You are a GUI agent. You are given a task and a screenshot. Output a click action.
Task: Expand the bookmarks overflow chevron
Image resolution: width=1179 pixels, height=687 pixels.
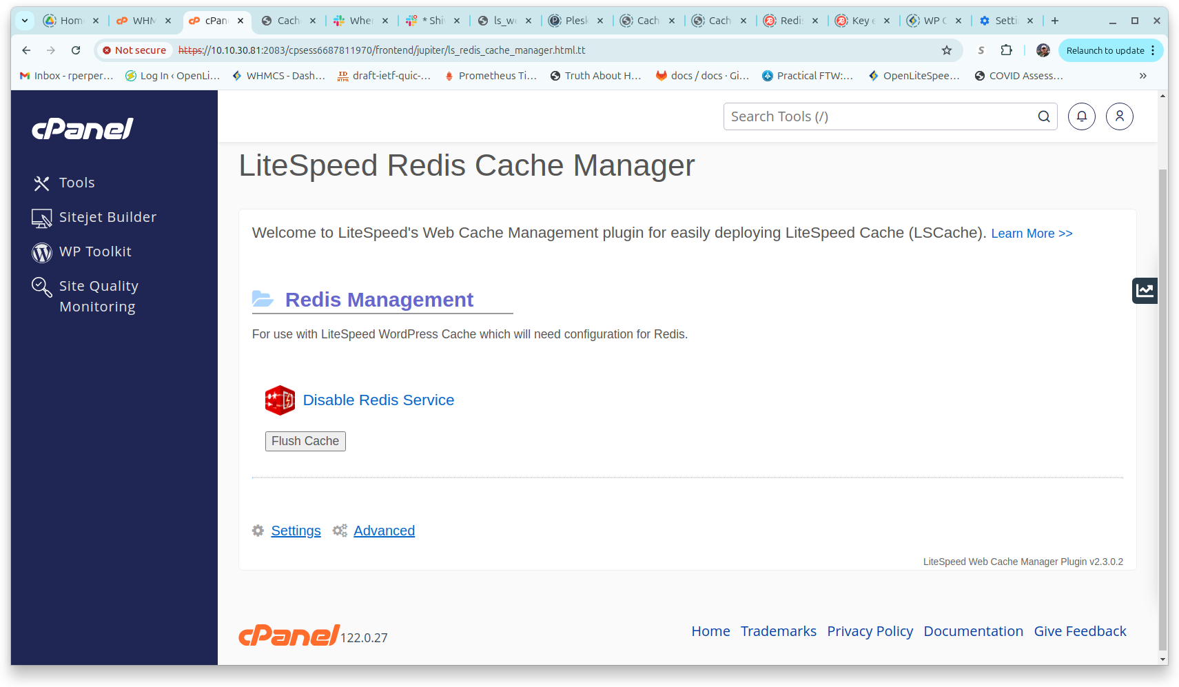tap(1142, 76)
